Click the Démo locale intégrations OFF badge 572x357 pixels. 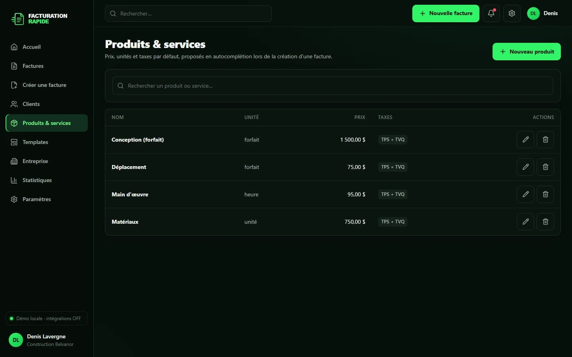pos(46,319)
